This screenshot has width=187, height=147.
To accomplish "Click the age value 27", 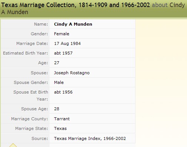I will pyautogui.click(x=57, y=63).
